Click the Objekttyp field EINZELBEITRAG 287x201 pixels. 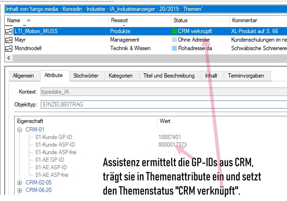coord(161,104)
